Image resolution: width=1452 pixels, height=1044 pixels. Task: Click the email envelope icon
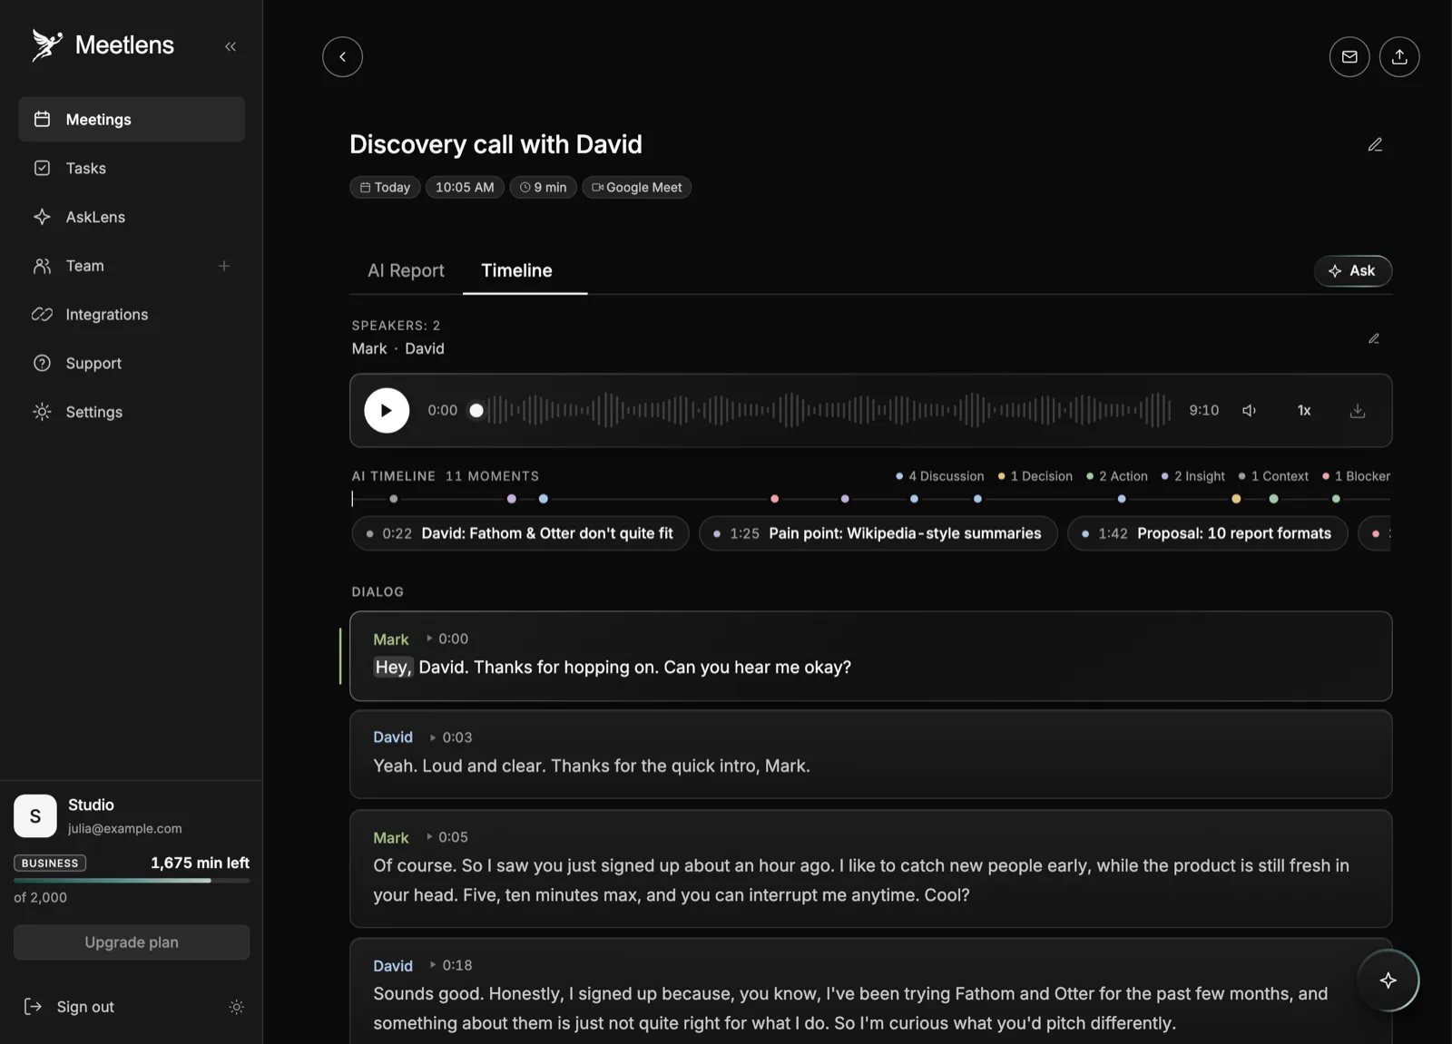click(1349, 56)
